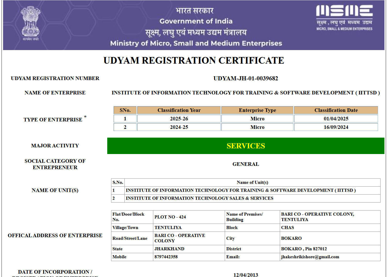
Task: Click the 01/04/2025 classification date
Action: point(336,119)
